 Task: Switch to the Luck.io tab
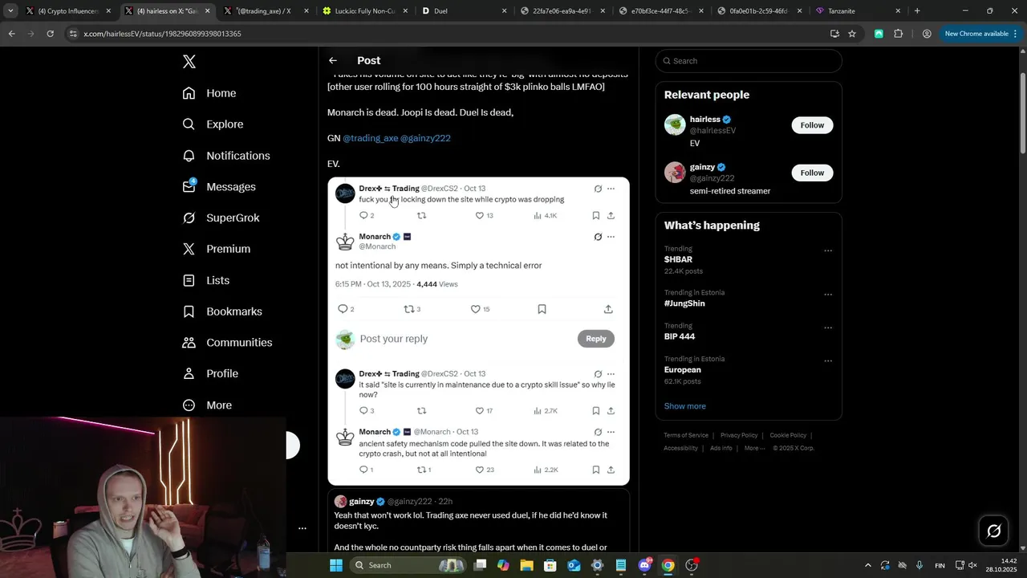tap(365, 11)
